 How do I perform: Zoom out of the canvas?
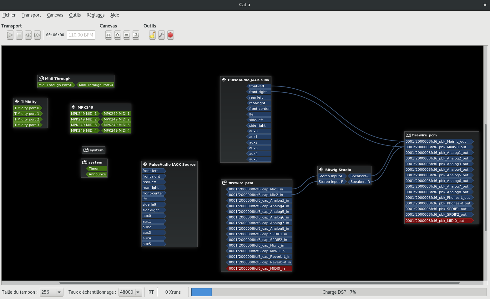[x=127, y=35]
